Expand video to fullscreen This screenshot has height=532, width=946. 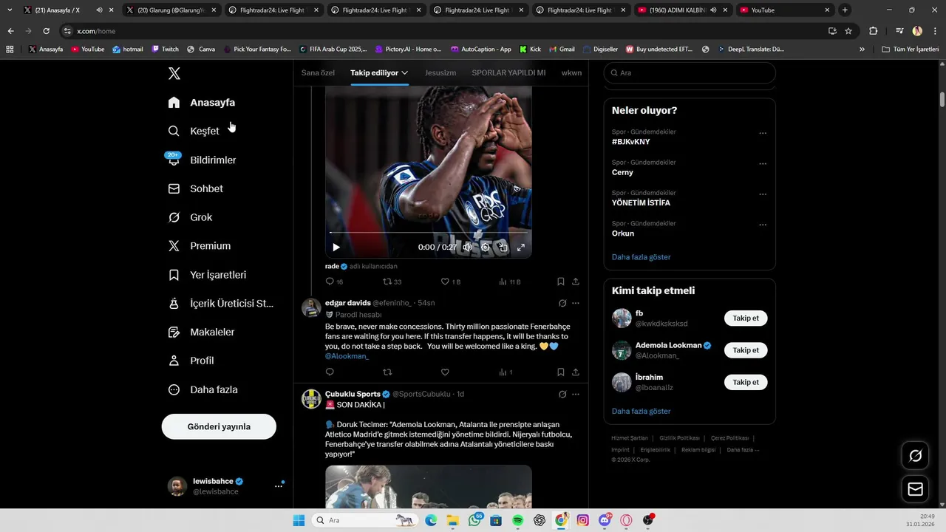tap(521, 248)
